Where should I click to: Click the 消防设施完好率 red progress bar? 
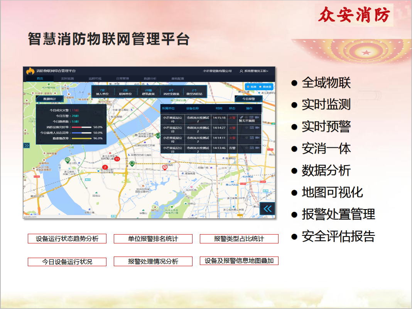tap(81, 127)
